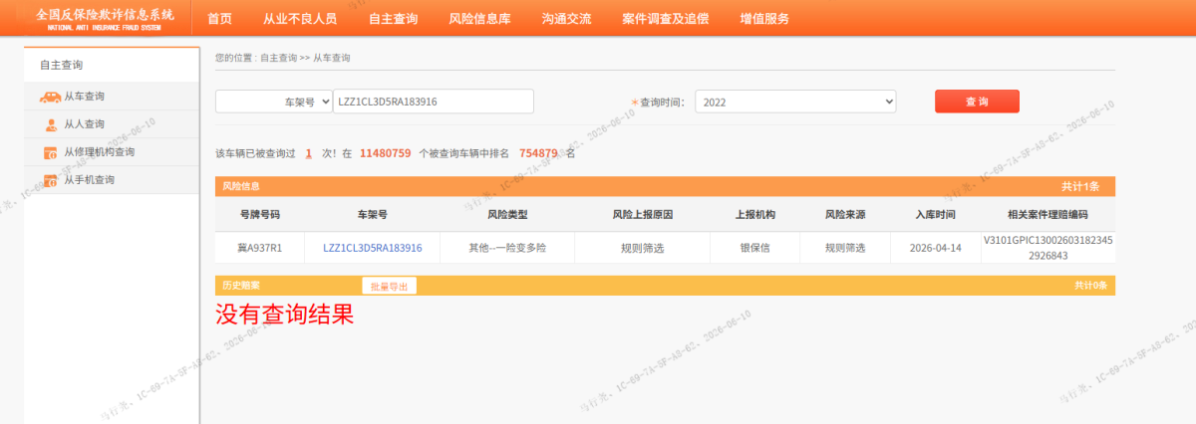Screen dimensions: 1196x424
Task: Click the 上报机构 column header
Action: [754, 214]
